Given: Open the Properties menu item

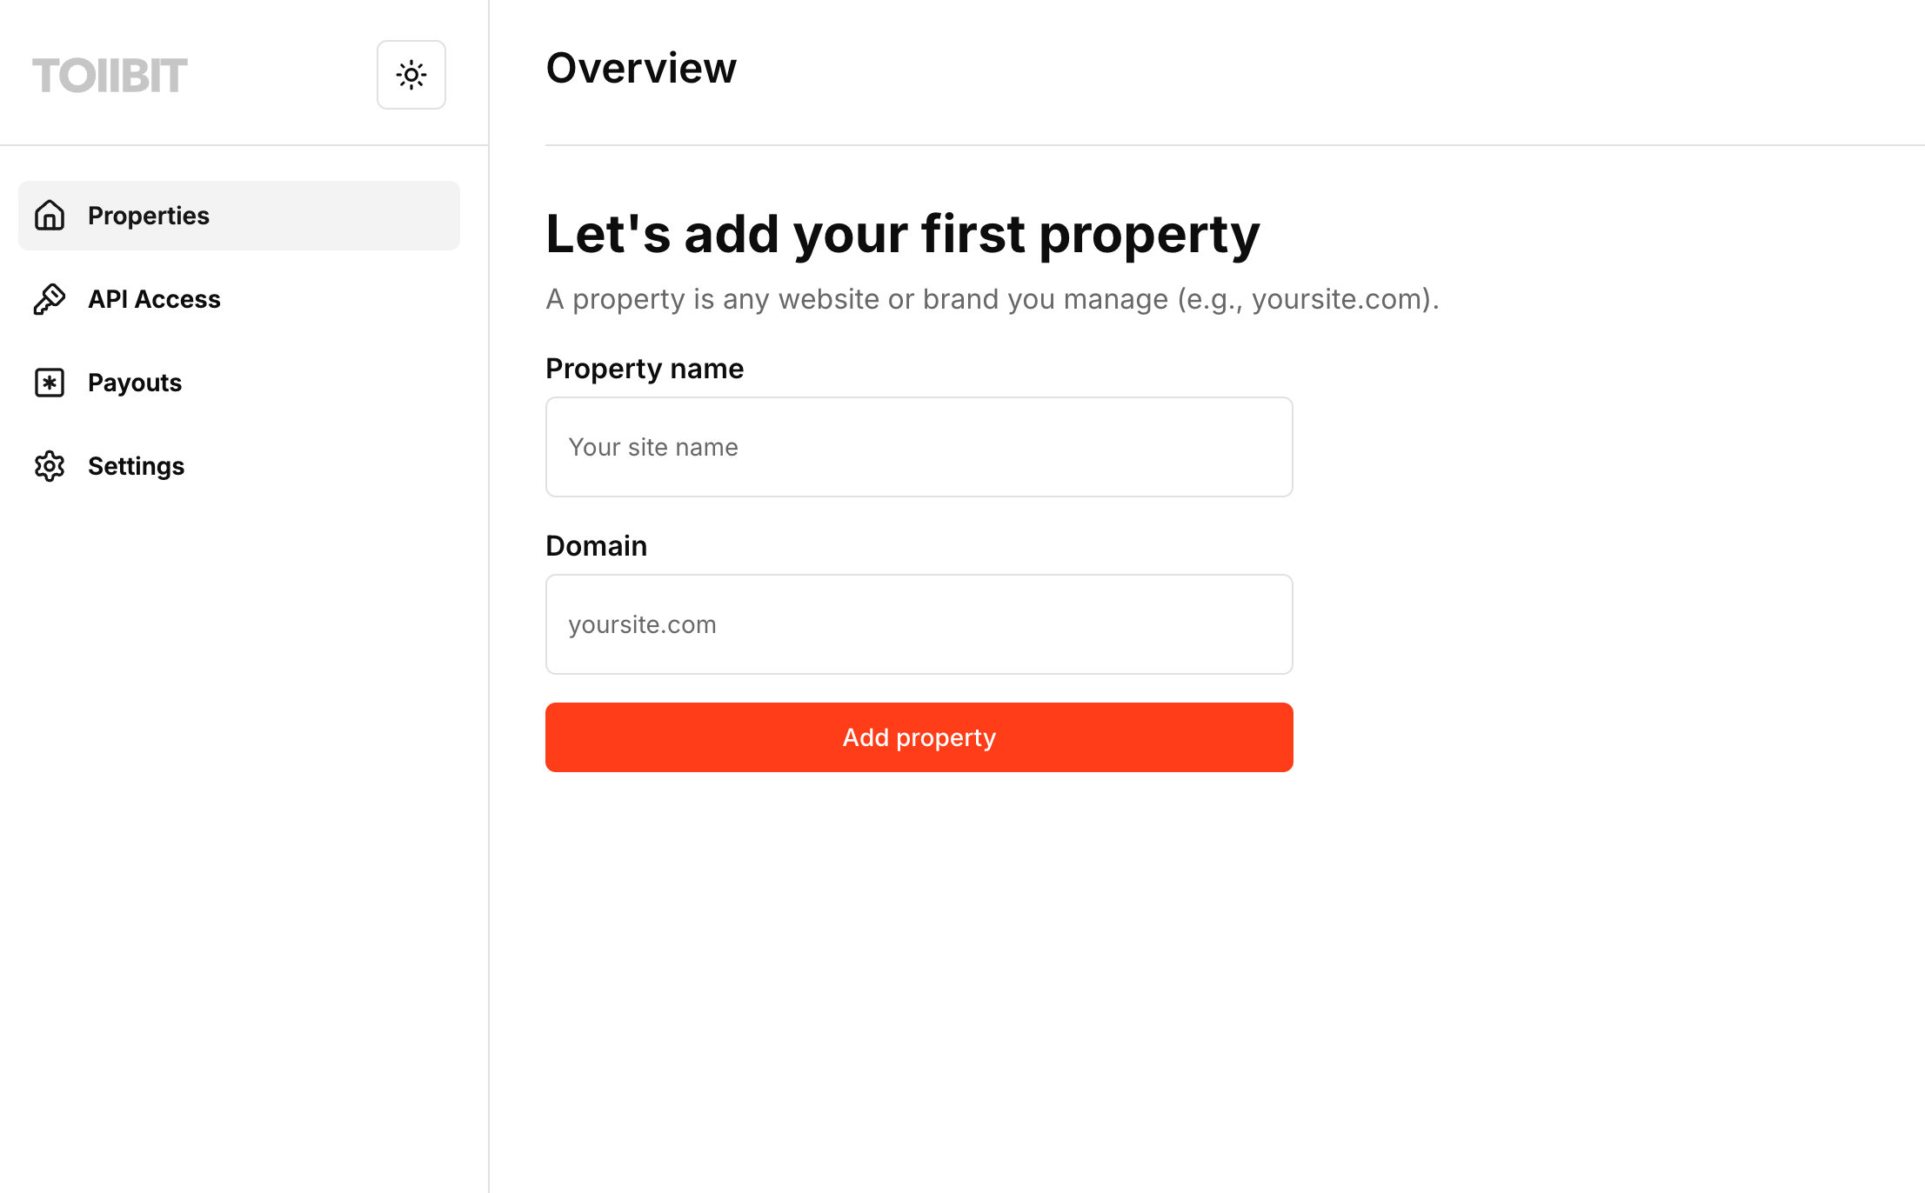Looking at the screenshot, I should (239, 216).
